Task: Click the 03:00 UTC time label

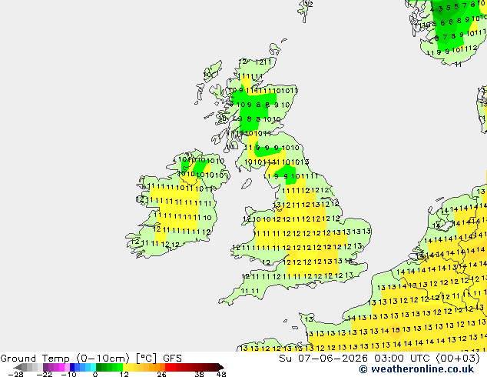Action: 404,358
